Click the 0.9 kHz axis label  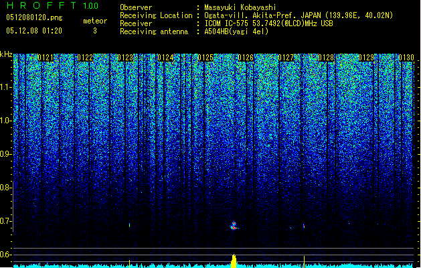pos(5,154)
